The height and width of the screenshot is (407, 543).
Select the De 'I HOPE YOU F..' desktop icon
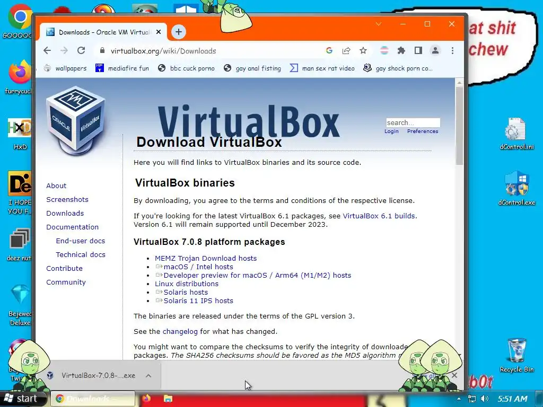pyautogui.click(x=20, y=193)
